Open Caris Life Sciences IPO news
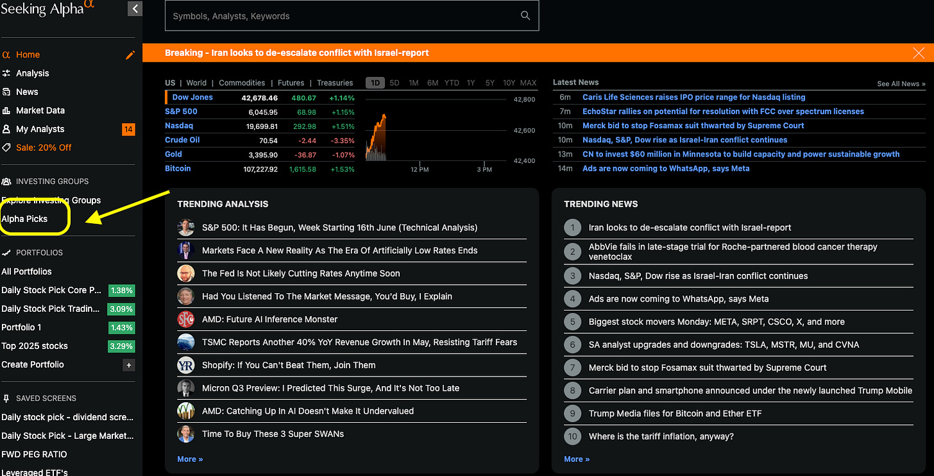This screenshot has width=934, height=476. tap(693, 97)
